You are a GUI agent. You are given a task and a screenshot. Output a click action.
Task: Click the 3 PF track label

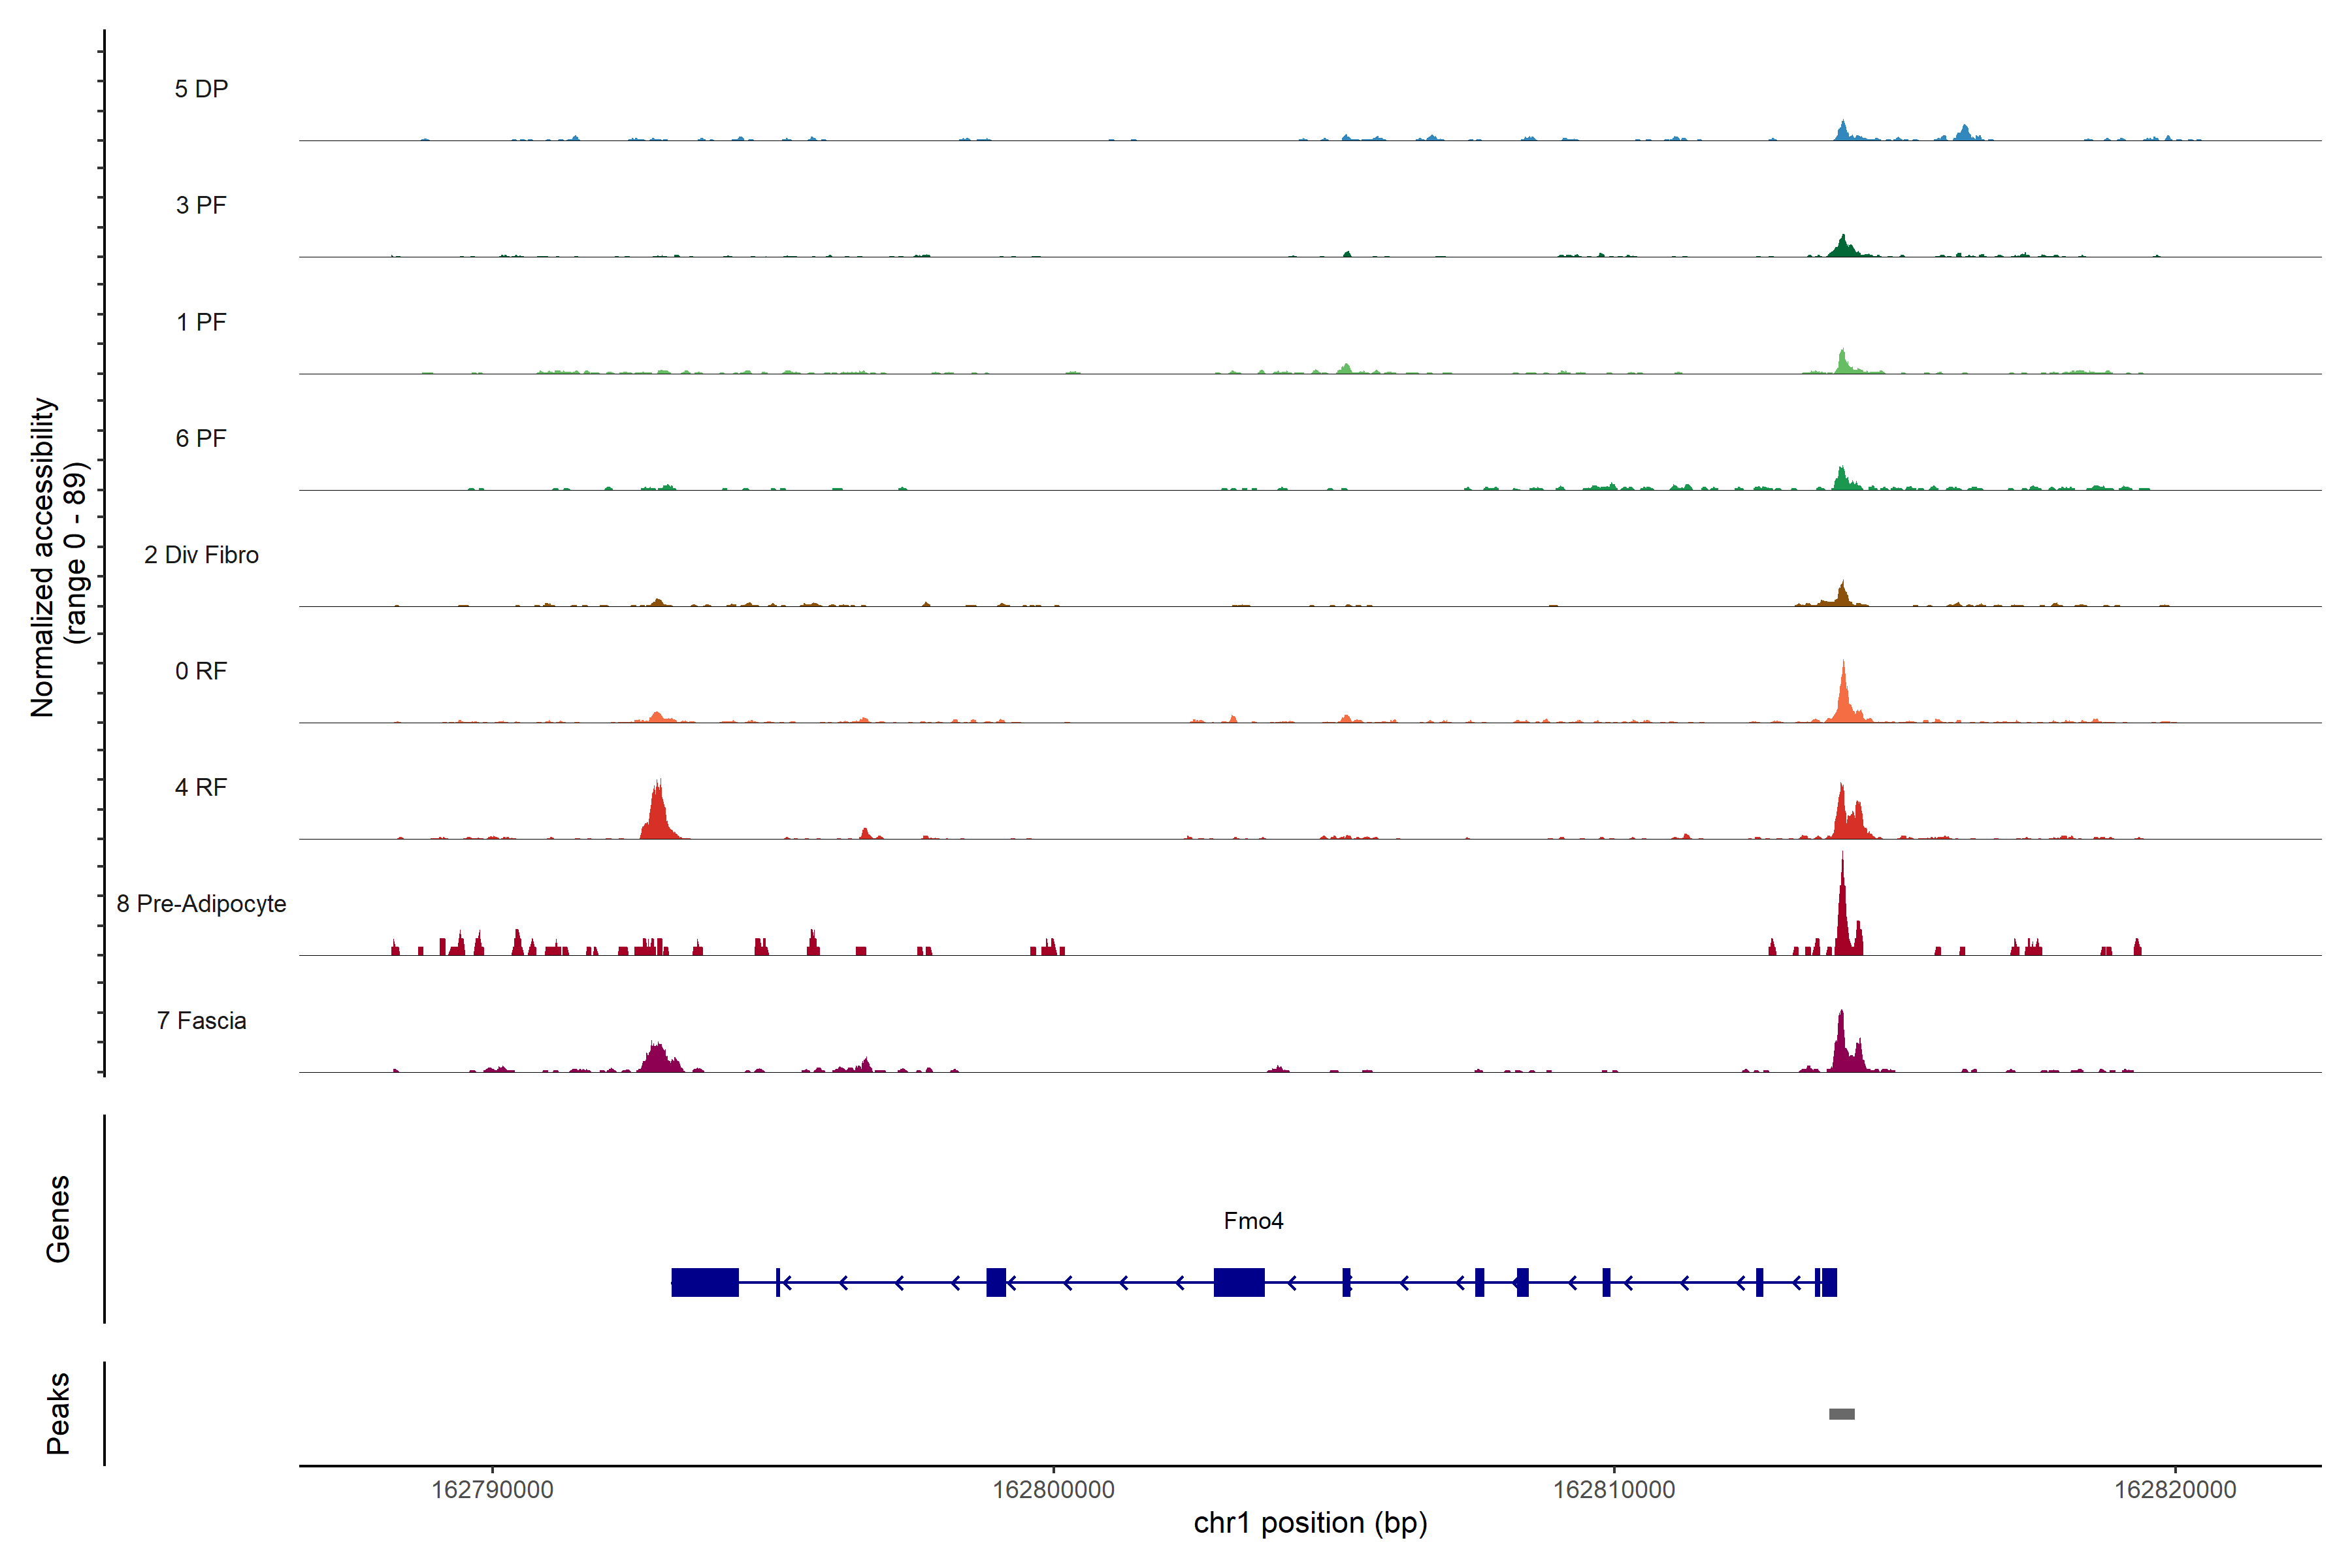click(201, 205)
